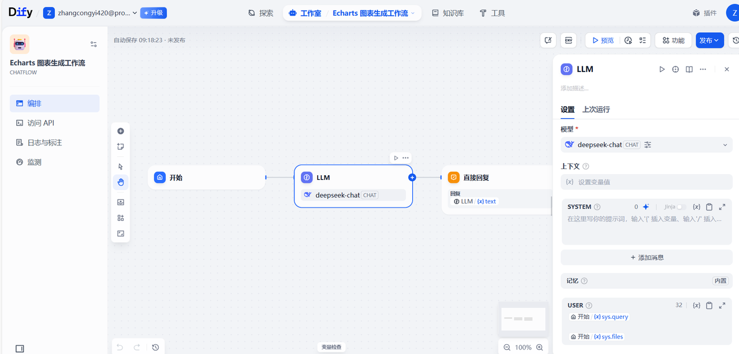739x354 pixels.
Task: Click the 变量检查 button at canvas bottom
Action: point(331,347)
